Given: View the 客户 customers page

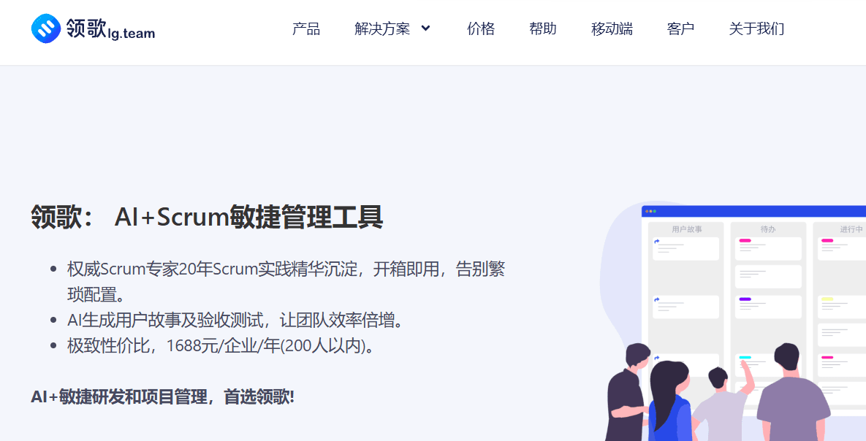Looking at the screenshot, I should point(680,28).
